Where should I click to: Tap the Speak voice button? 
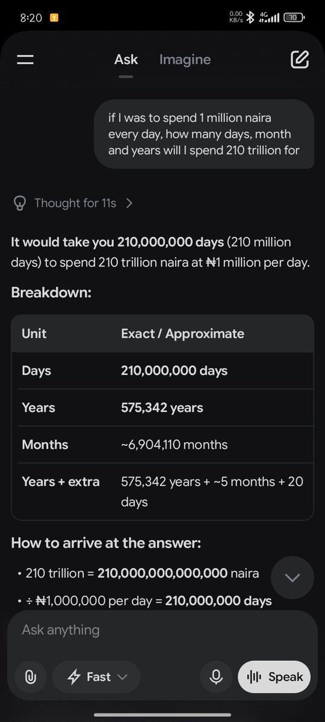pos(274,677)
